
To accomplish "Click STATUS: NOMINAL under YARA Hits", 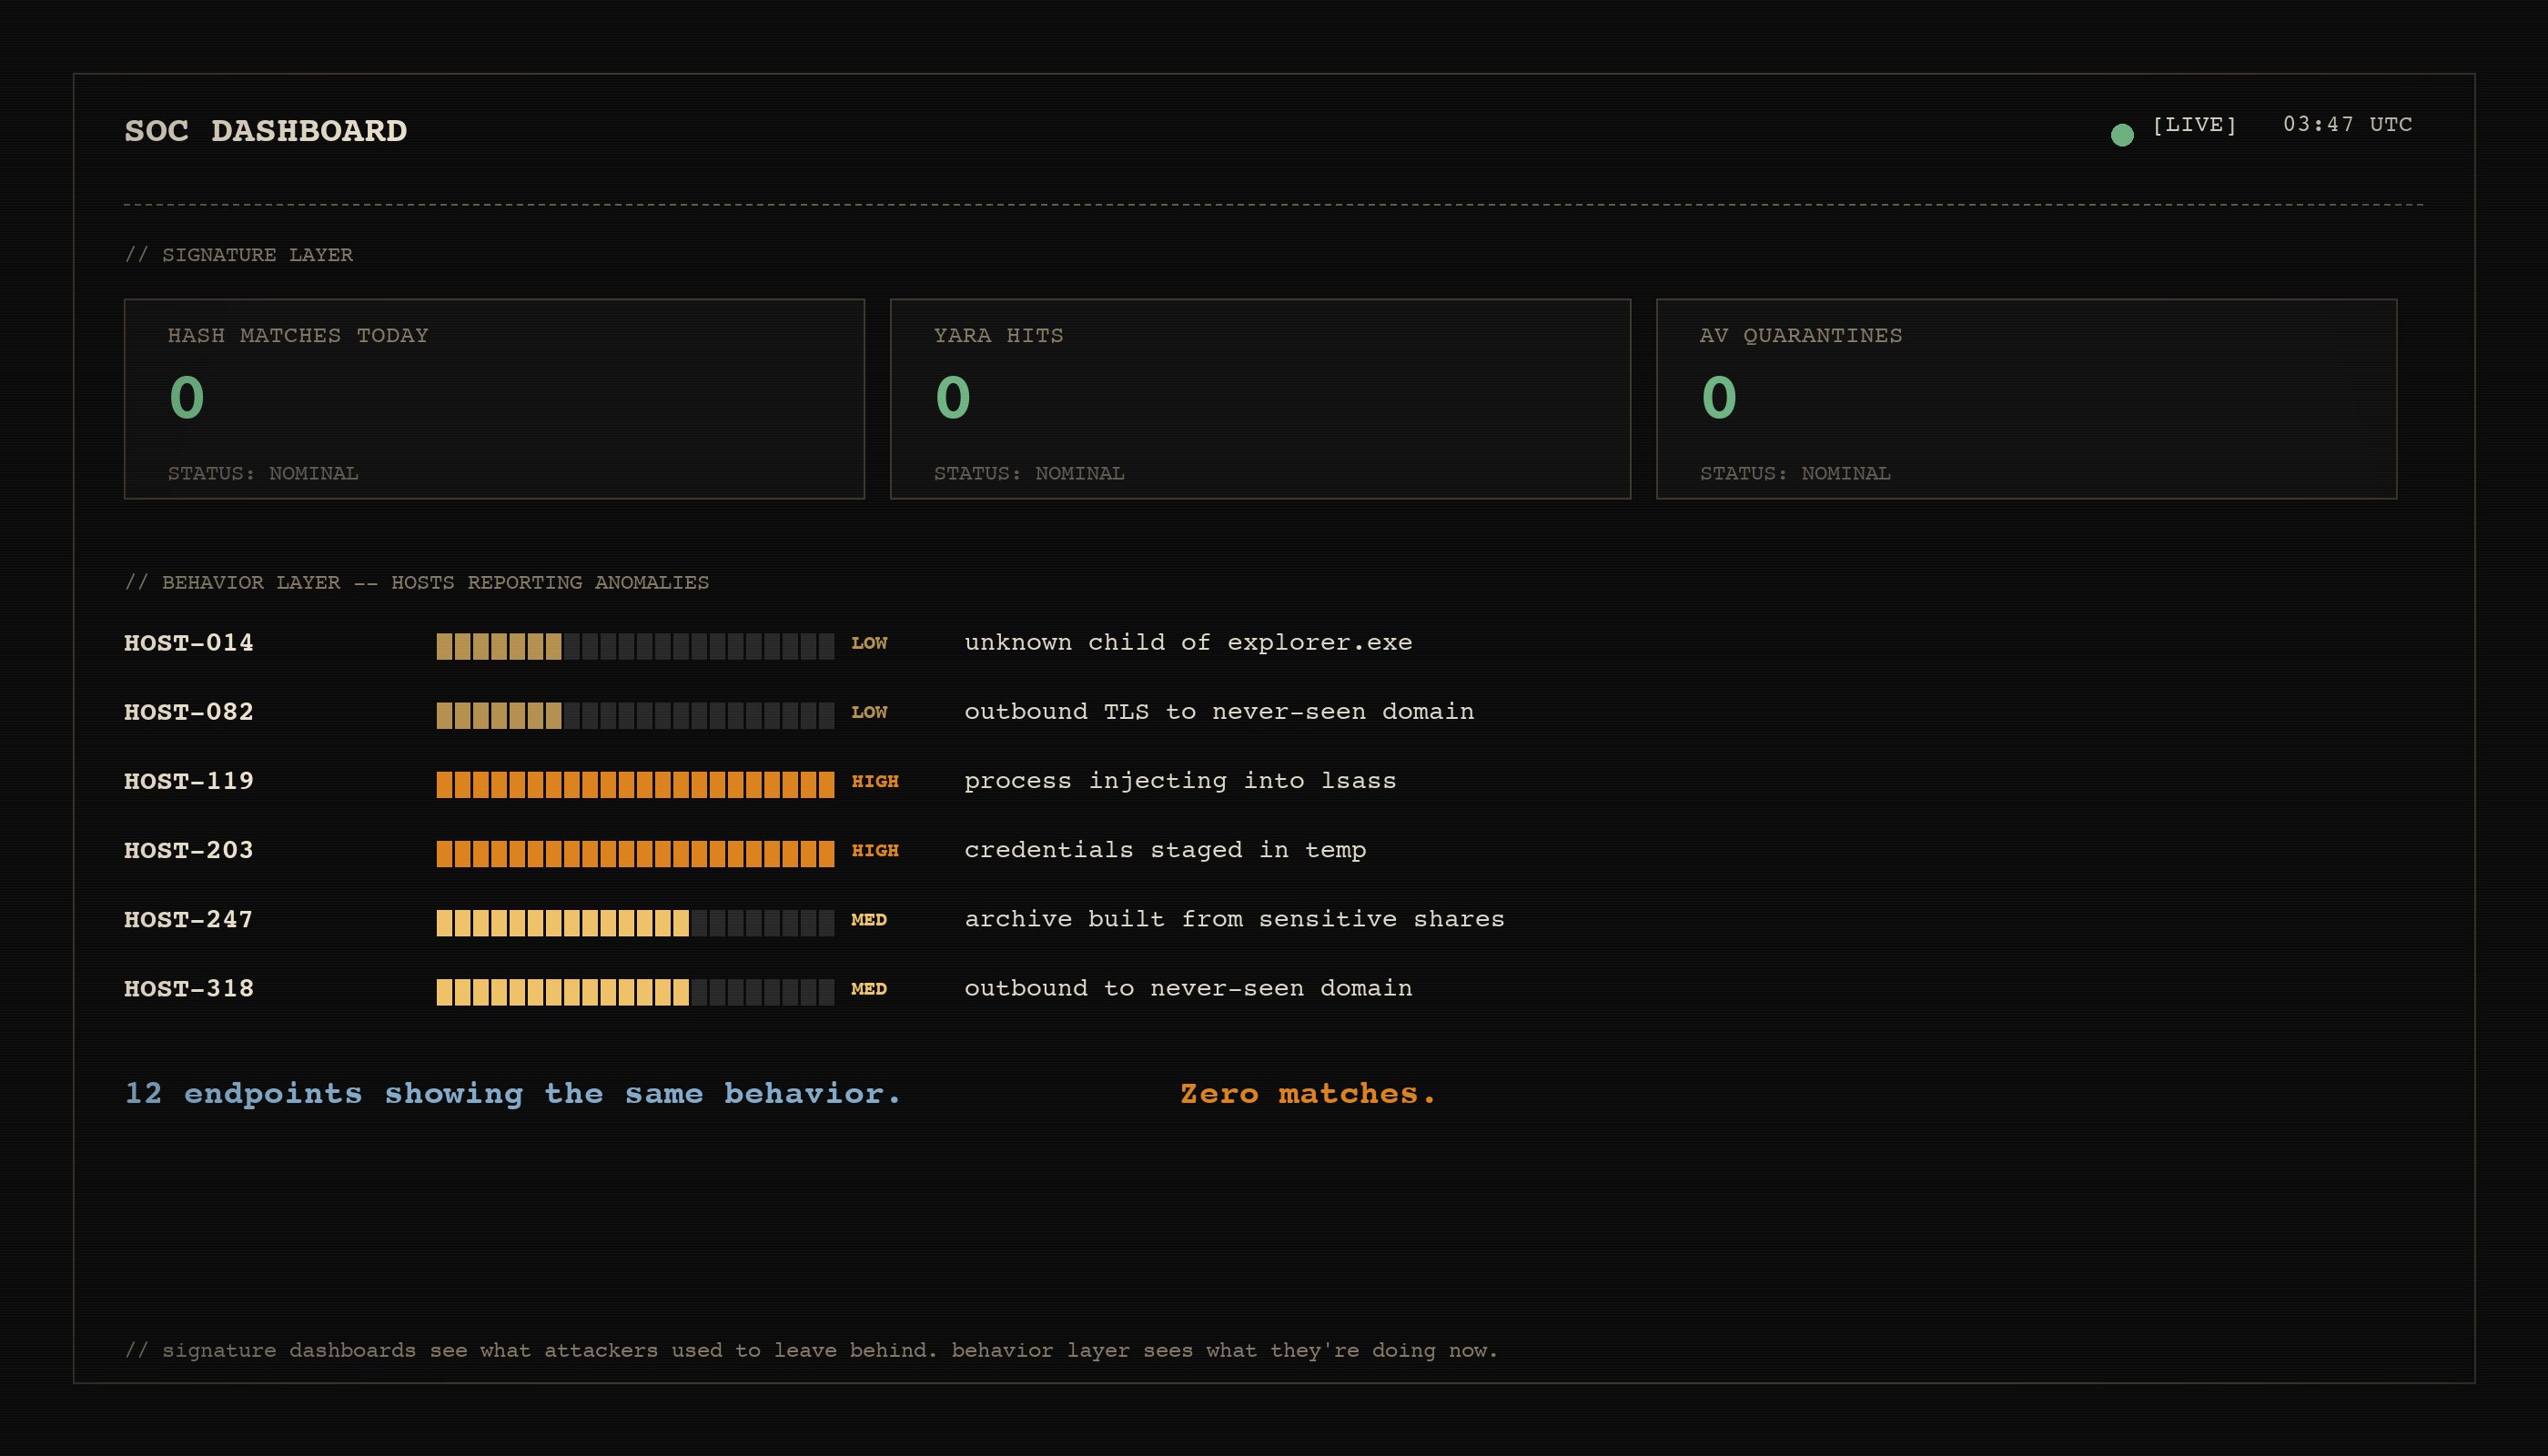I will (1029, 474).
